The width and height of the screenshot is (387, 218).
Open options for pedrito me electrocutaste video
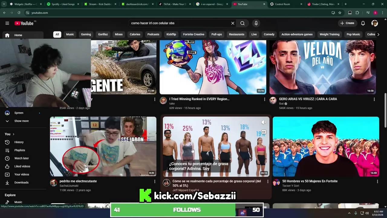click(155, 182)
